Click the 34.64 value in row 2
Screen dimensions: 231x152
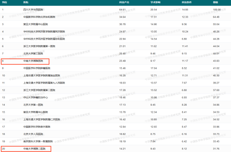122,17
